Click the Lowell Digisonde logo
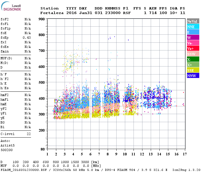Viewport: 201px width, 172px height. coord(11,6)
